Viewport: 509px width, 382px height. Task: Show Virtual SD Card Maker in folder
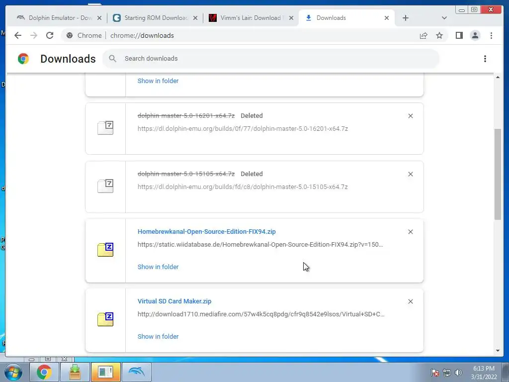click(x=158, y=337)
